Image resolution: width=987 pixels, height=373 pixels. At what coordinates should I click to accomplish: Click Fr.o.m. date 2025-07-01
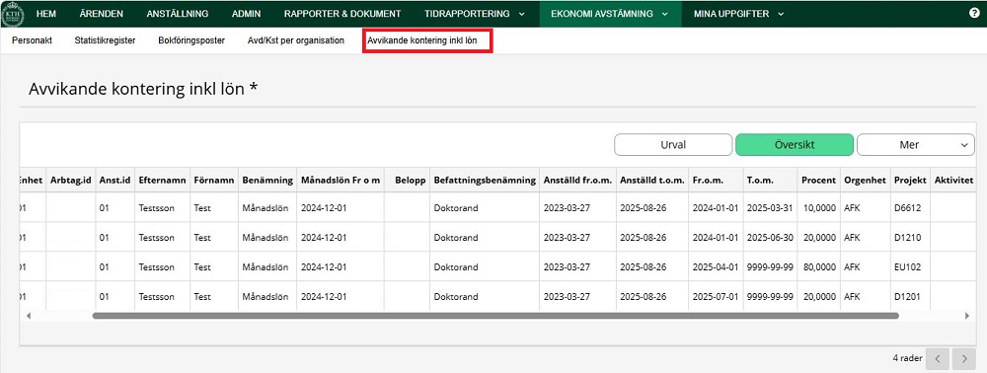point(715,296)
